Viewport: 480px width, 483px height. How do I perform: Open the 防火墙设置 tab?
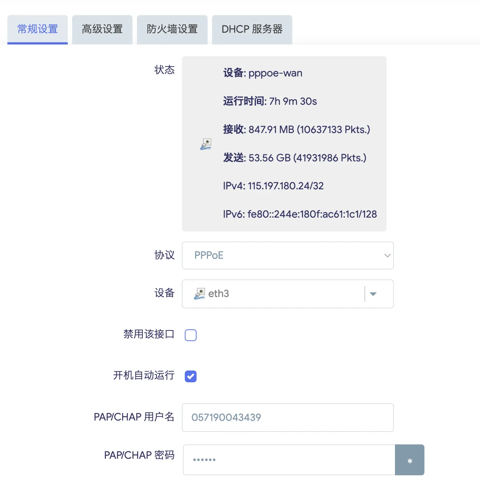tap(172, 29)
